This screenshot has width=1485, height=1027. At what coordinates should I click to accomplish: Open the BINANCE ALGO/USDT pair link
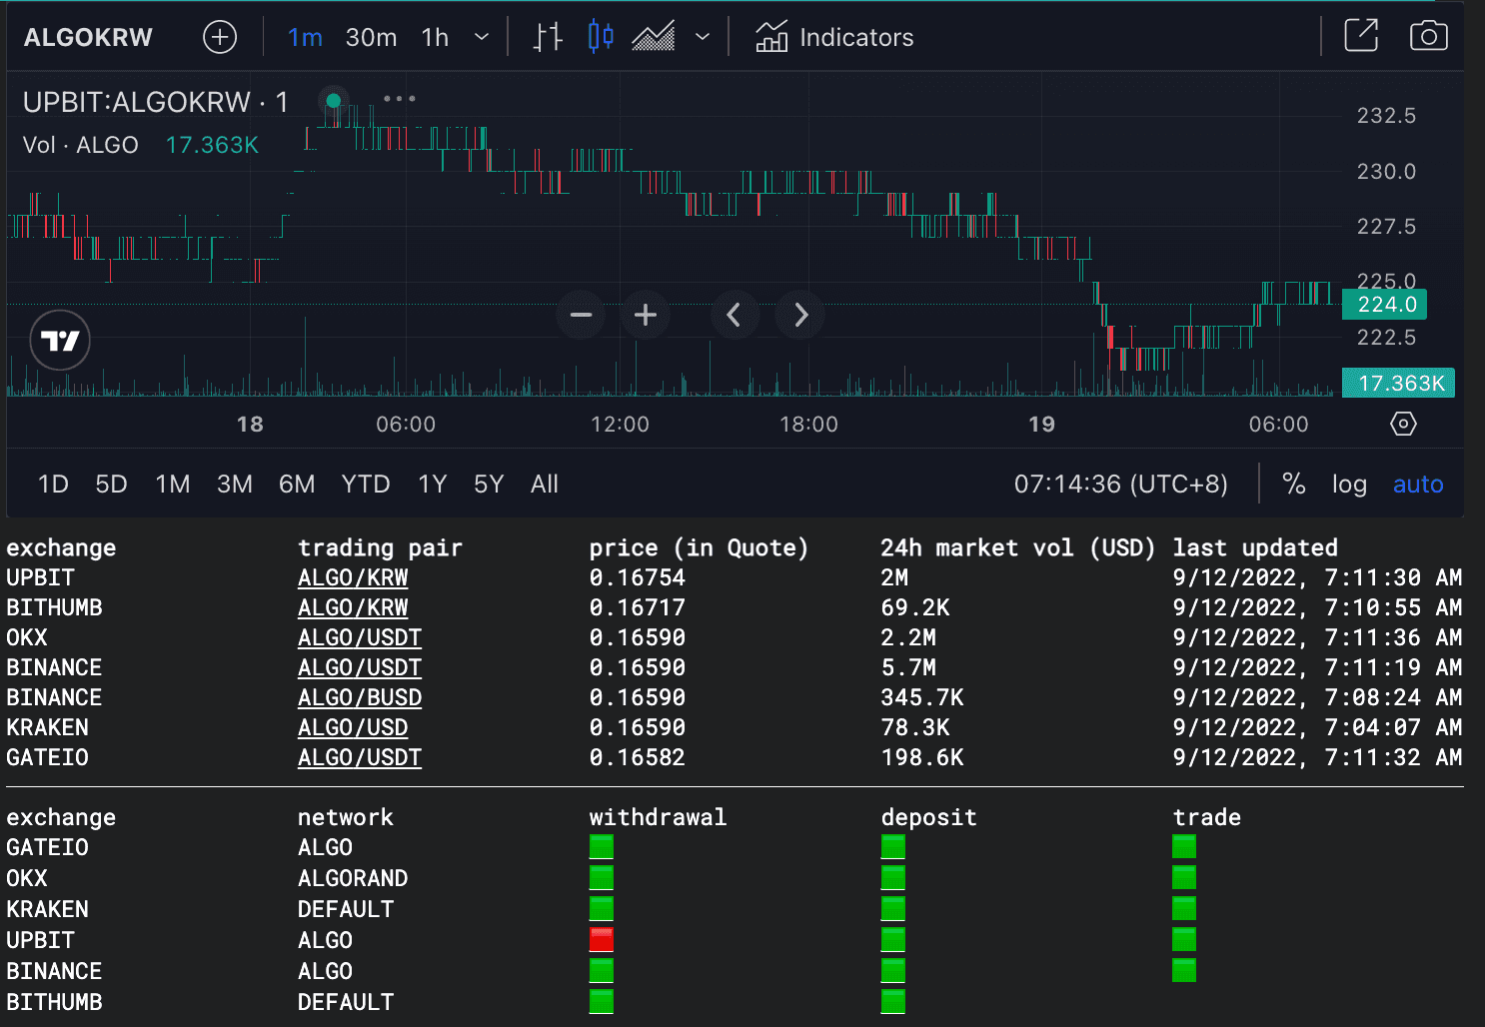[x=360, y=667]
